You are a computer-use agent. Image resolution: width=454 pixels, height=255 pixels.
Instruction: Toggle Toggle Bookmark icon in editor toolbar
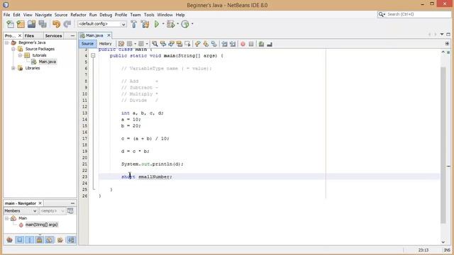tap(214, 44)
